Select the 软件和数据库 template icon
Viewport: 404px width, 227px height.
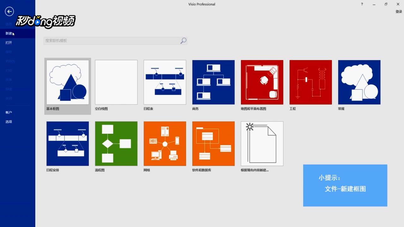tap(213, 144)
